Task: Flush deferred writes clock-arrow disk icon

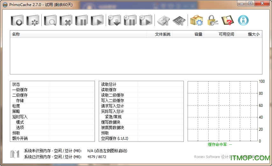Action: pos(114,20)
